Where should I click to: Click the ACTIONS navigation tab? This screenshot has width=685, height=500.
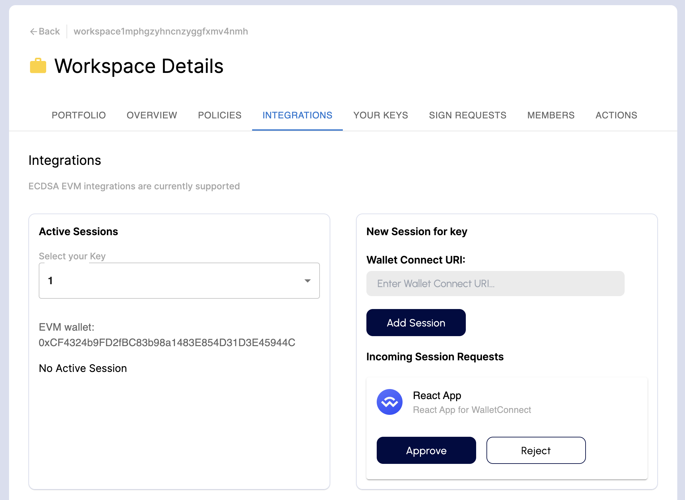coord(616,115)
